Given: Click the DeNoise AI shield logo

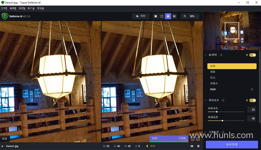Looking at the screenshot, I should point(5,16).
